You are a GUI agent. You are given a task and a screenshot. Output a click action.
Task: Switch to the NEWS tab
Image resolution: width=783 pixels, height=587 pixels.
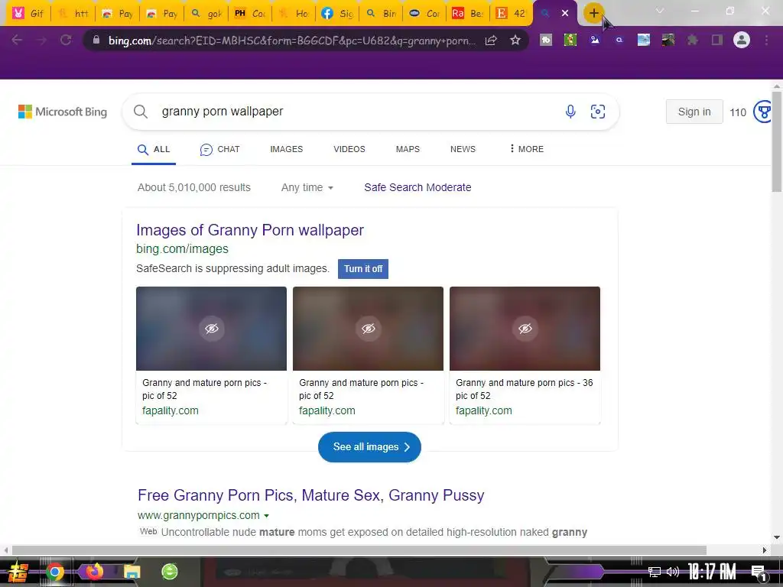pos(463,149)
